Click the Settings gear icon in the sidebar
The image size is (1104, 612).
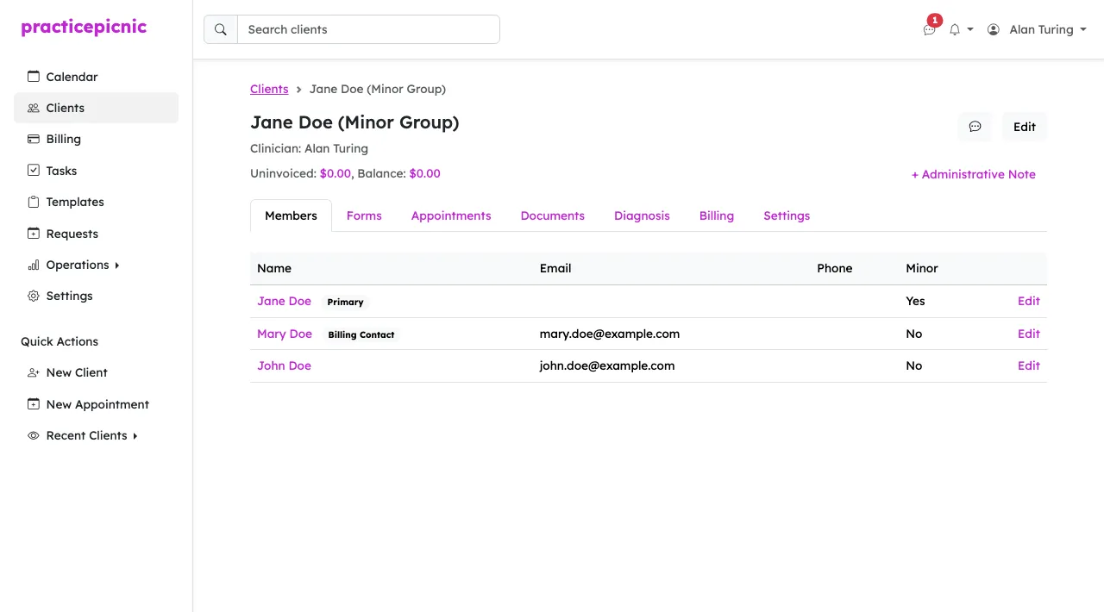[x=34, y=296]
